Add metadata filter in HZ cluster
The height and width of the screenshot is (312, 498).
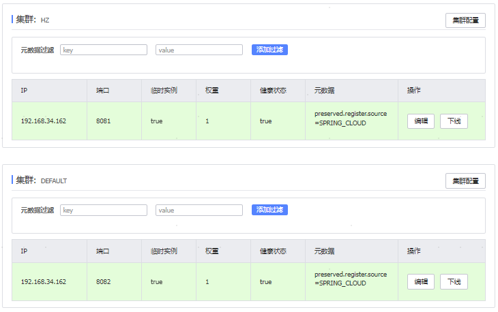[269, 50]
